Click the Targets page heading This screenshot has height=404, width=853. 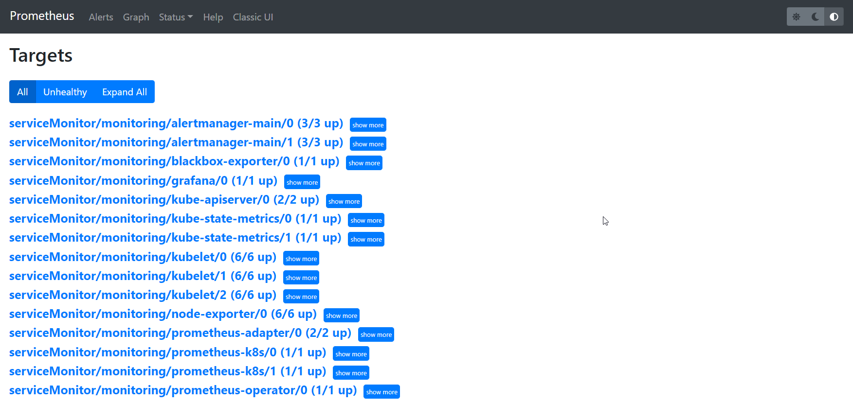click(41, 55)
